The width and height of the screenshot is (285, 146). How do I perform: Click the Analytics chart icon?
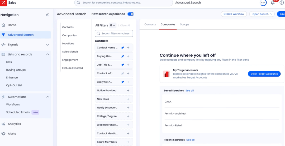(x=3, y=124)
